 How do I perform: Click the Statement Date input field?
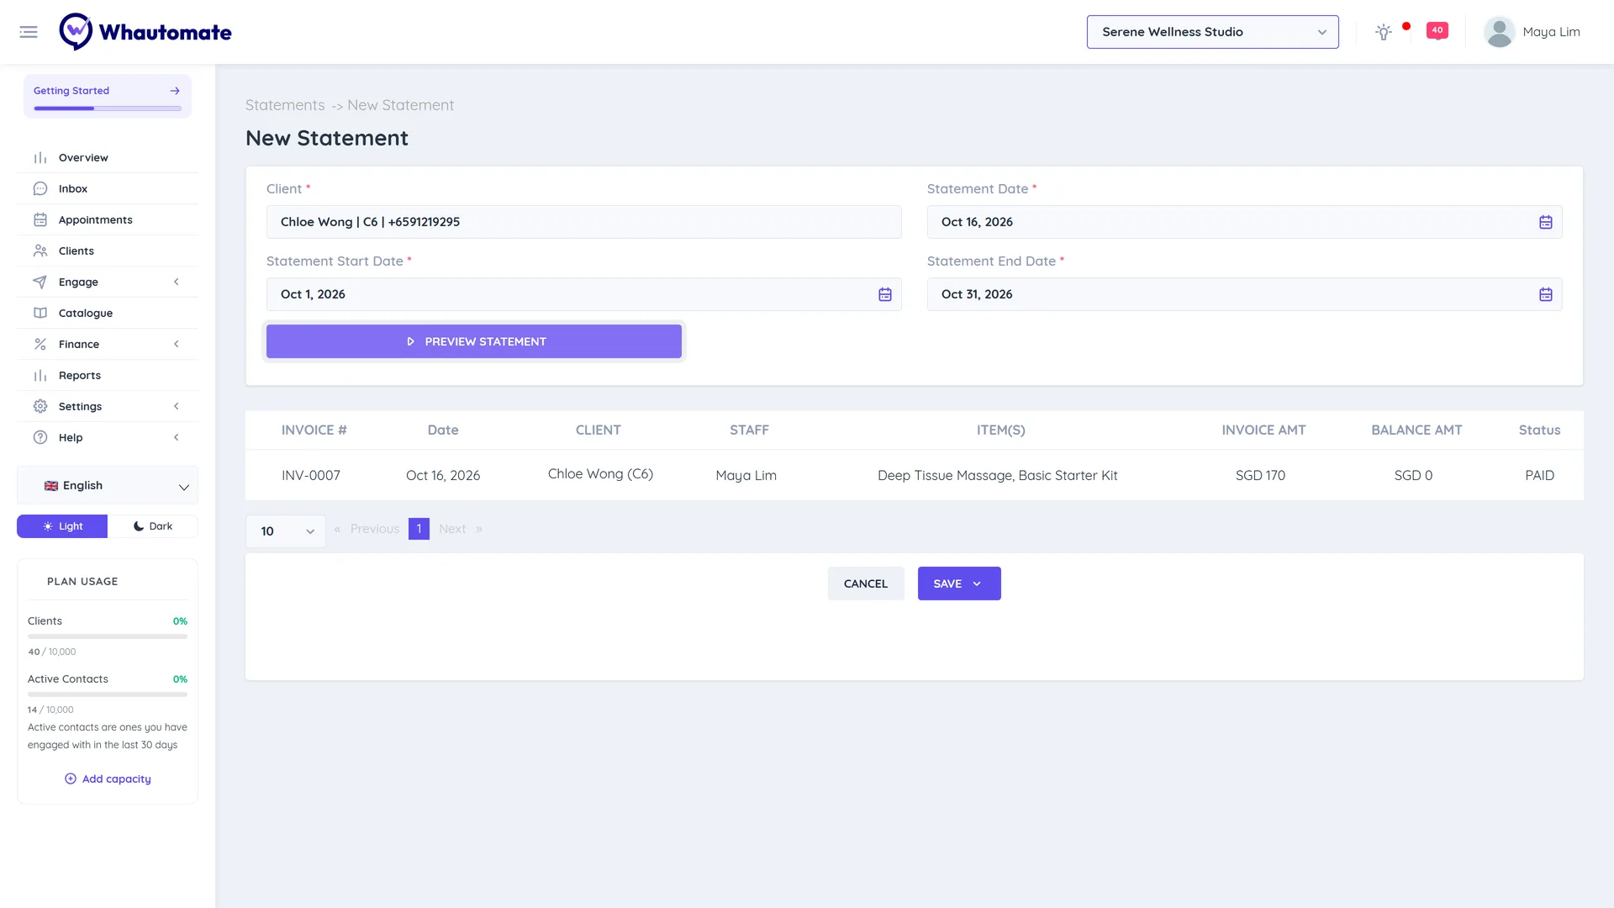[x=1244, y=222]
